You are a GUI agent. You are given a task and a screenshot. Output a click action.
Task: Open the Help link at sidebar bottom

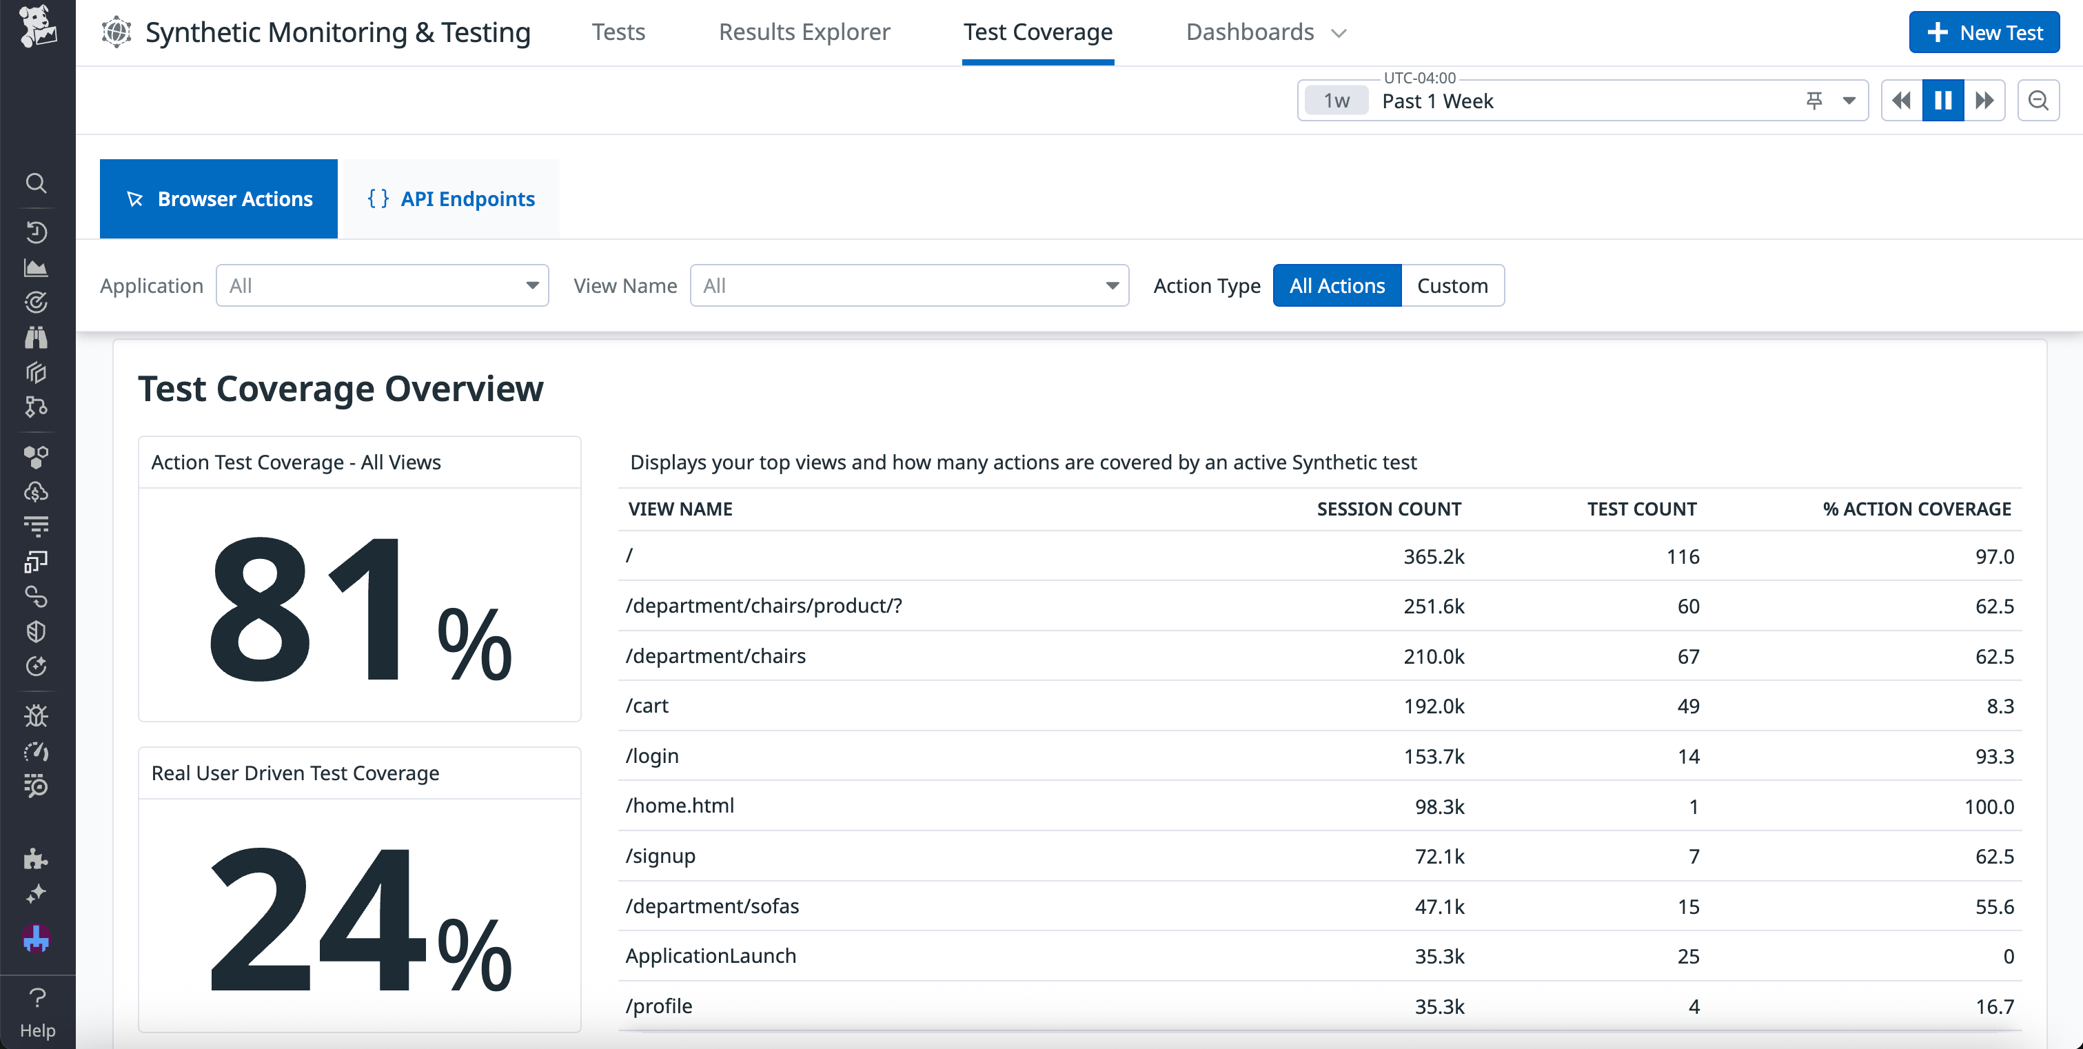pos(37,1011)
